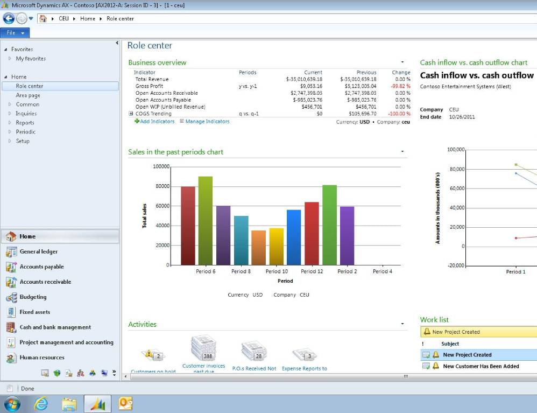
Task: Expand the Periodic node
Action: (10, 131)
